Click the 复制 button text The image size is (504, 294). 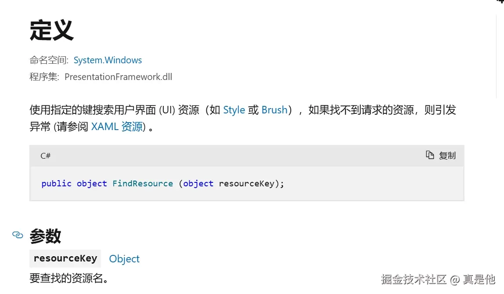447,156
